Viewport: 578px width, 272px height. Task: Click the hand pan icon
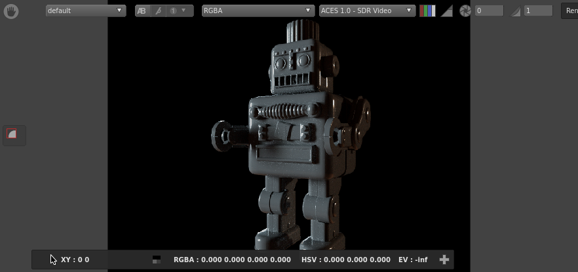point(10,11)
